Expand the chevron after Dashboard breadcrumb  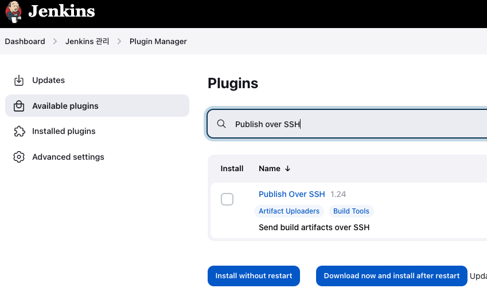[55, 41]
